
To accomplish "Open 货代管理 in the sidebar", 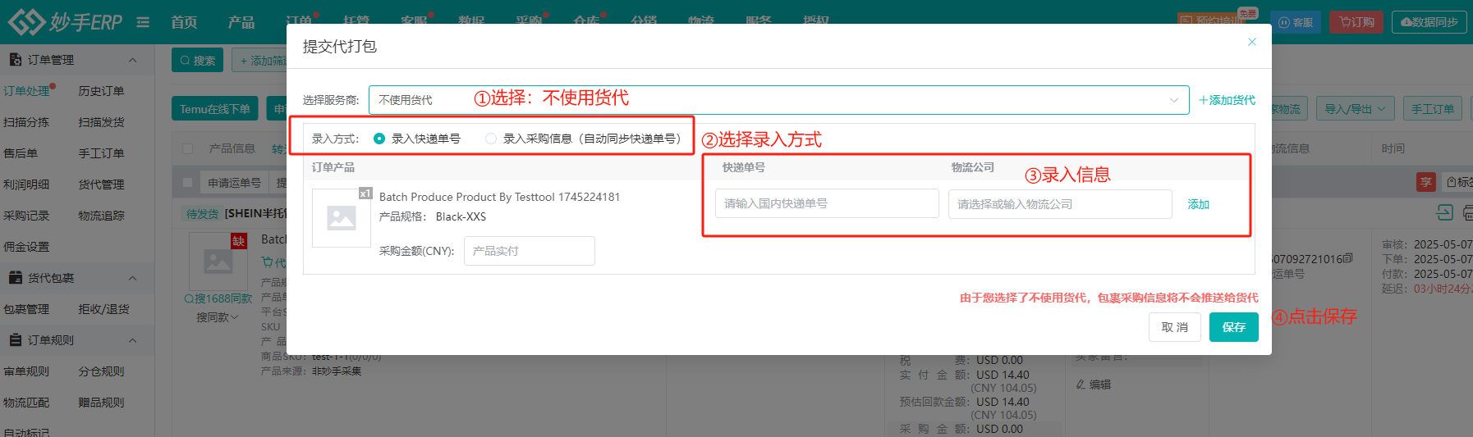I will click(101, 184).
